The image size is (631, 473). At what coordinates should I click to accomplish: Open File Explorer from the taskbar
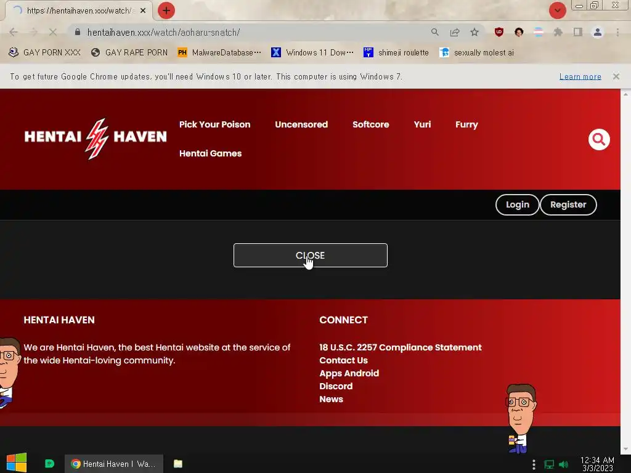[178, 464]
